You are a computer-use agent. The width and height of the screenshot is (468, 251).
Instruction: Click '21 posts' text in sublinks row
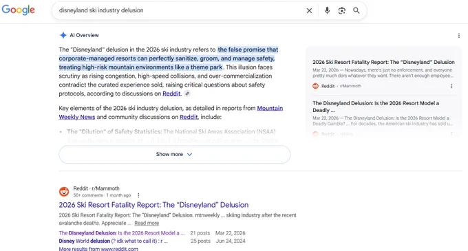click(x=200, y=233)
